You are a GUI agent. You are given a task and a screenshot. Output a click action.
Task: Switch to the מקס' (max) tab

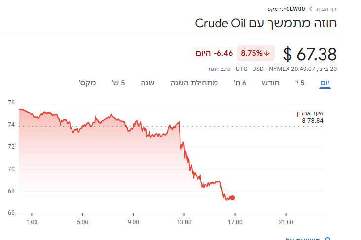tap(87, 83)
